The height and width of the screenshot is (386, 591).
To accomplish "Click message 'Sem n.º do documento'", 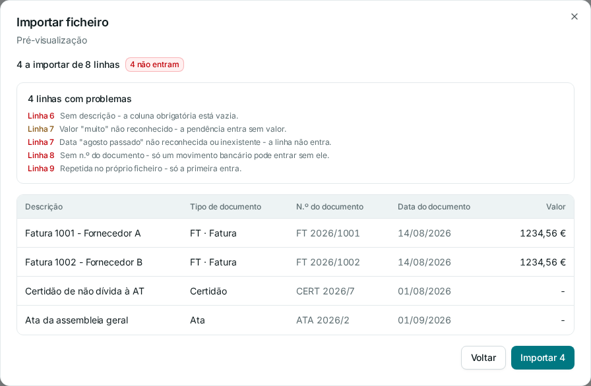I will [102, 155].
